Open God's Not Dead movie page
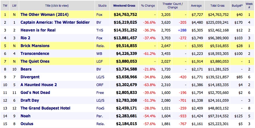 35,92
